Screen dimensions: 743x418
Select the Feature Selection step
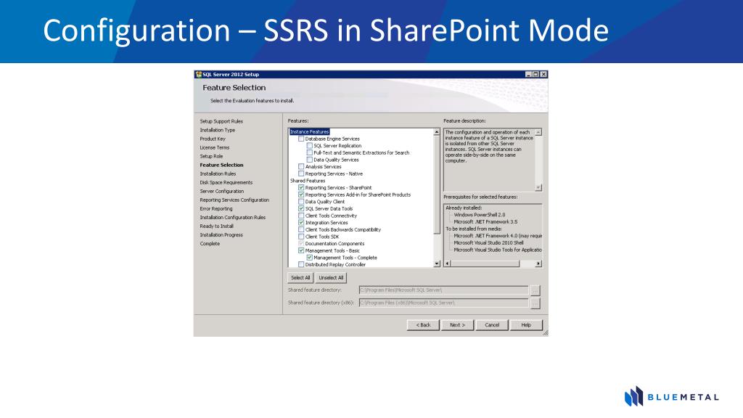[x=221, y=165]
